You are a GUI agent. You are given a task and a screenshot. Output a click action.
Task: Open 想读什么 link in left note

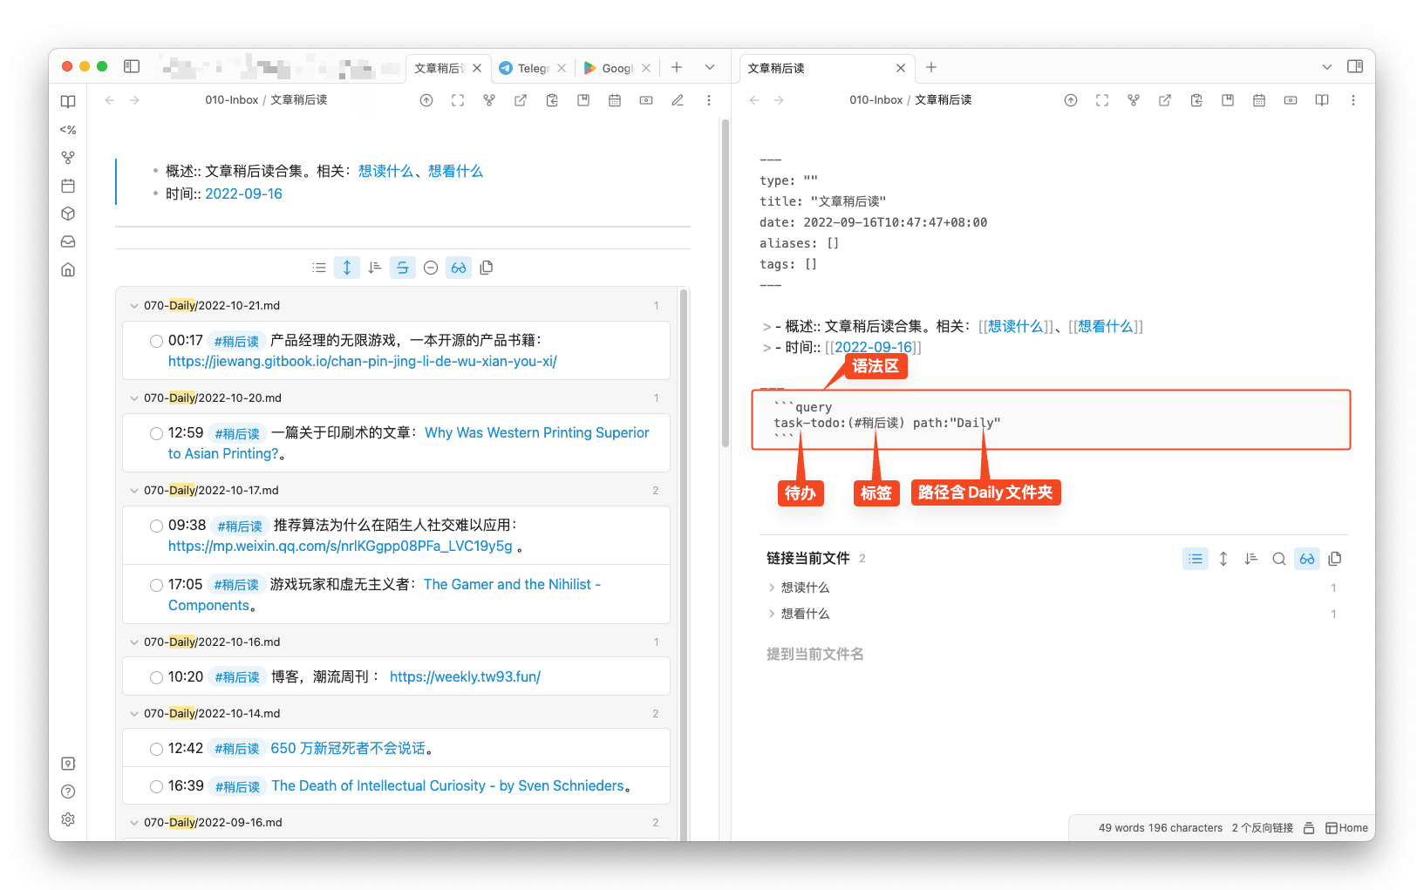[386, 171]
